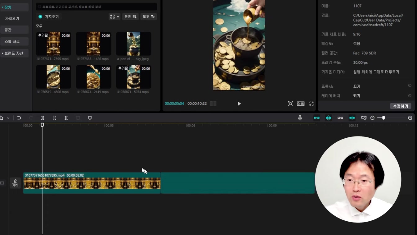This screenshot has width=417, height=235.
Task: Enter fullscreen preview mode
Action: pos(311,104)
